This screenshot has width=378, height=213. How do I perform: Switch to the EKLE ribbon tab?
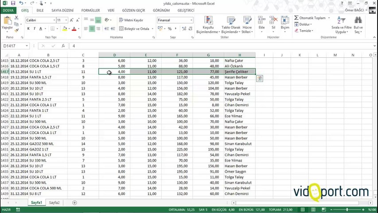pos(40,10)
